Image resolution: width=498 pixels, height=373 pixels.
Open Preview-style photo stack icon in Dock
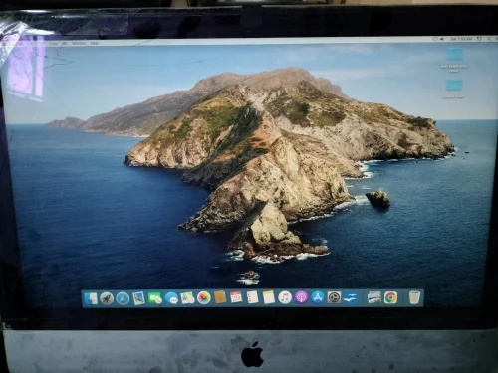[x=374, y=297]
